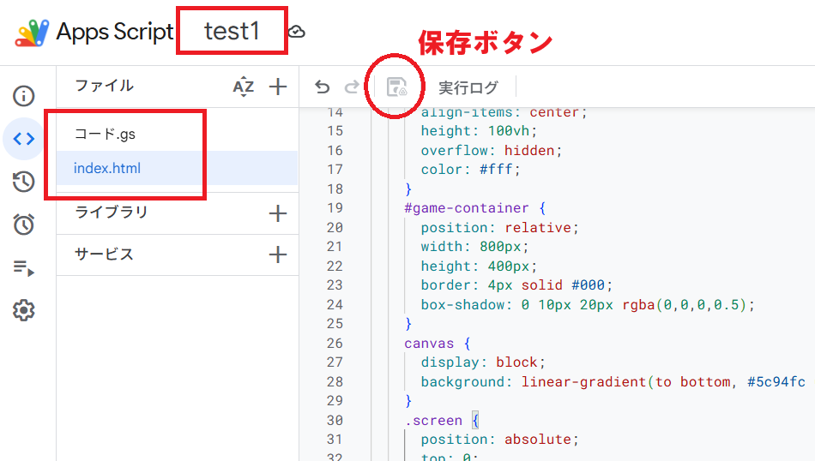Screen dimensions: 815x461
Task: Click the box-shadow rgba code line
Action: [x=588, y=305]
